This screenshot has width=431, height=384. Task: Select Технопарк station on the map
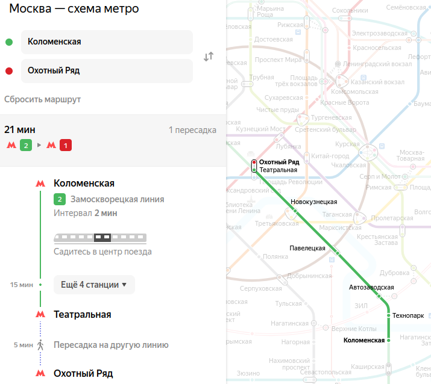pyautogui.click(x=408, y=315)
